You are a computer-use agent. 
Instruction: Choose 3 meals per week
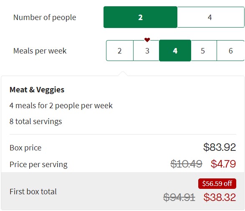[147, 51]
